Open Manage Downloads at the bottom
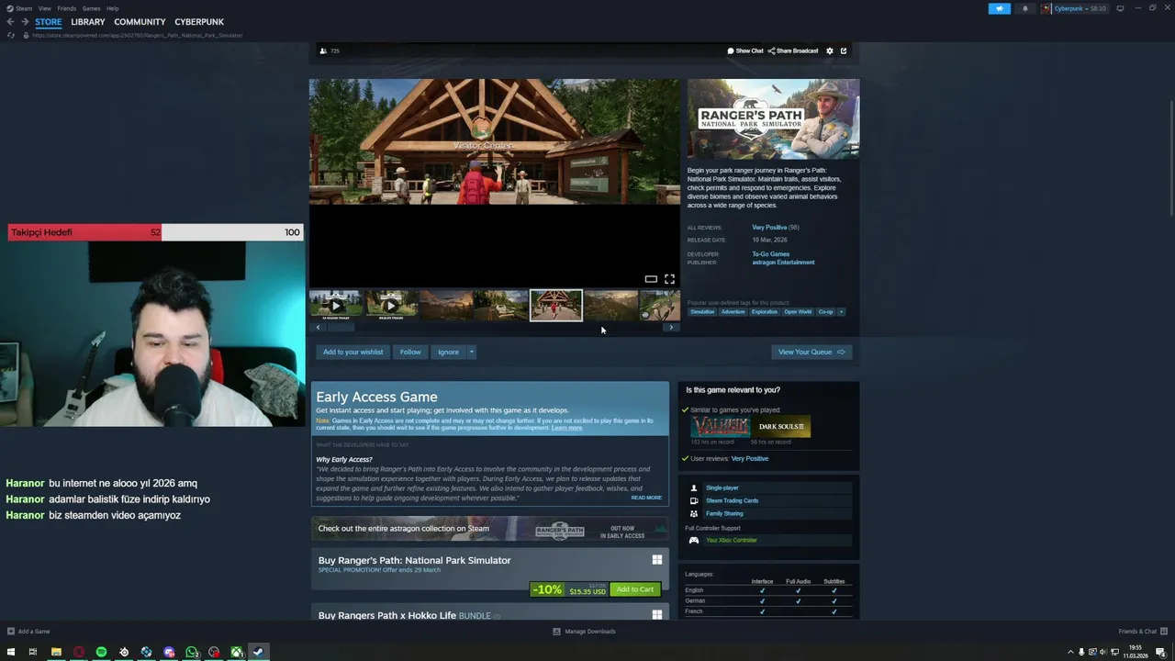Viewport: 1175px width, 661px height. pos(584,632)
